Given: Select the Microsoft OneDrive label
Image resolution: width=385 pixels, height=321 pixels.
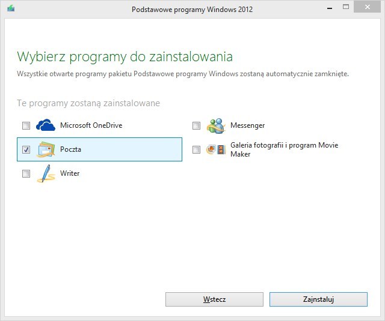Looking at the screenshot, I should click(91, 125).
